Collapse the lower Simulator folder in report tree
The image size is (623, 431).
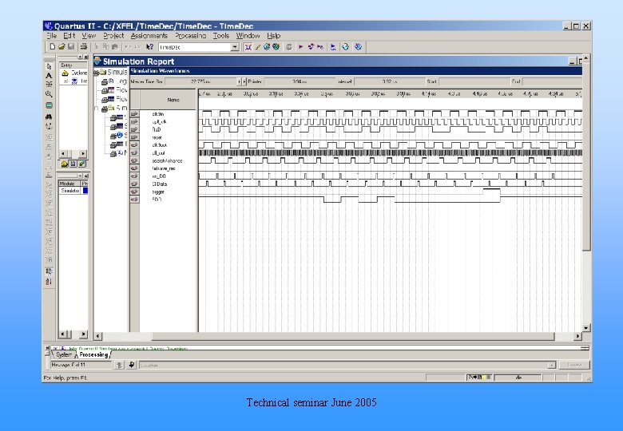tap(96, 109)
